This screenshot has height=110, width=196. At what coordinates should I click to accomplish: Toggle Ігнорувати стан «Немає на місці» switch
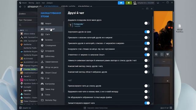click(147, 49)
